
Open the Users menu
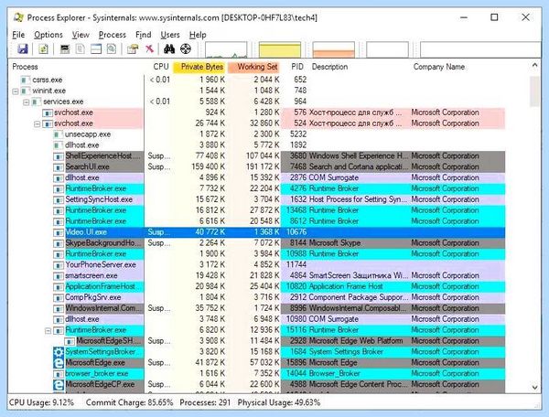pos(170,35)
